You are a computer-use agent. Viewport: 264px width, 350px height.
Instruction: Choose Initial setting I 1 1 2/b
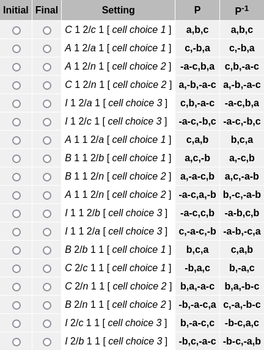[x=16, y=213]
